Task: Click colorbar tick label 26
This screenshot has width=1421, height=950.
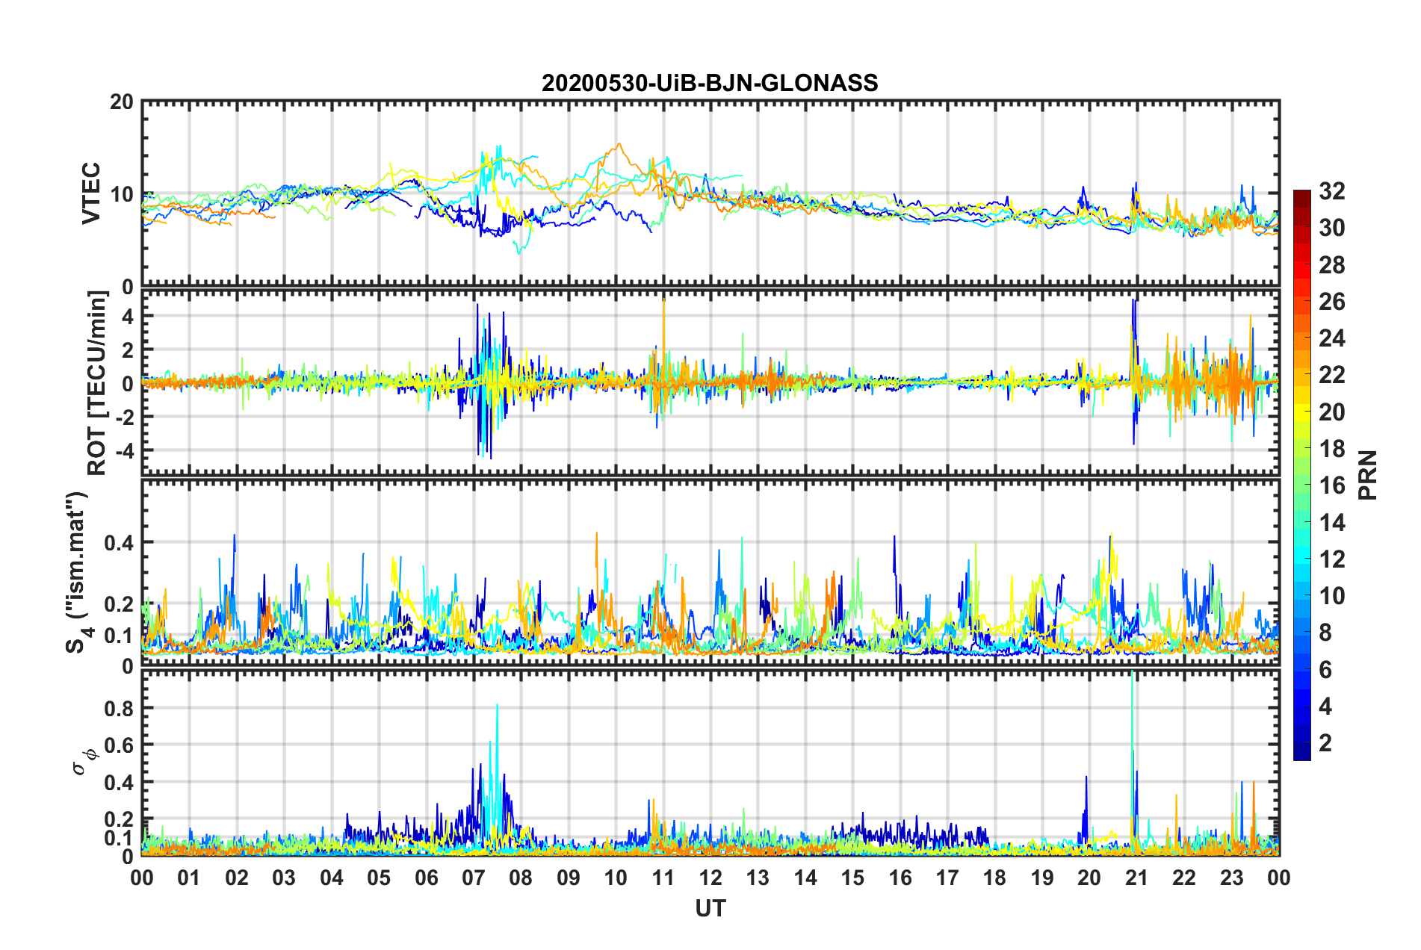Action: click(x=1331, y=302)
